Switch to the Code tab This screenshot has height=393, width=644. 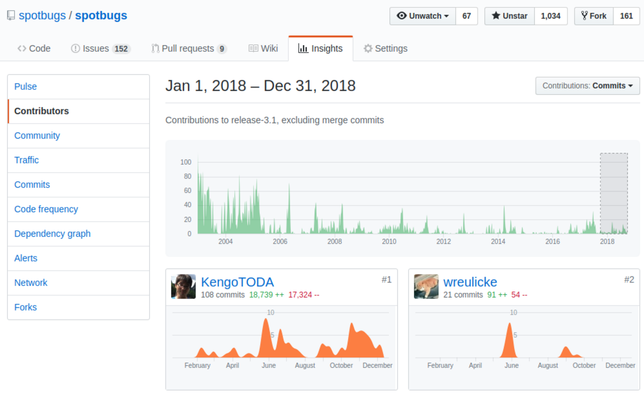tap(34, 49)
